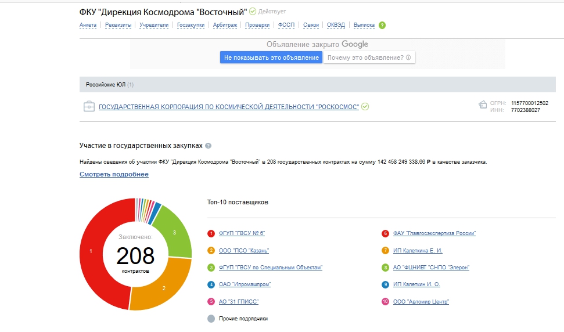Image resolution: width=564 pixels, height=332 pixels.
Task: Click the 208 контрактов chart center
Action: pos(135,255)
